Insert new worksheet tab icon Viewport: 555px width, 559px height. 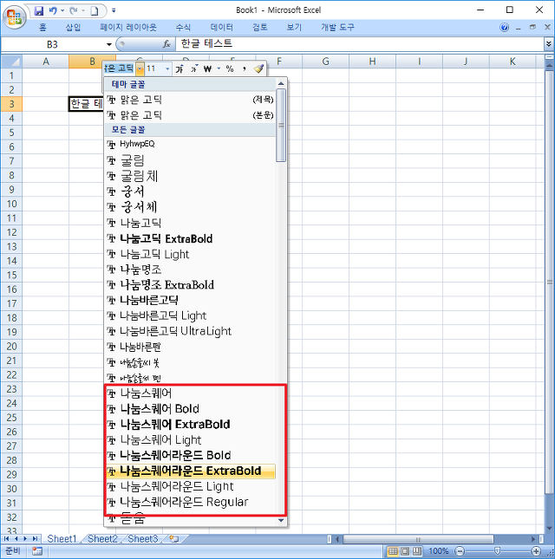tap(174, 539)
